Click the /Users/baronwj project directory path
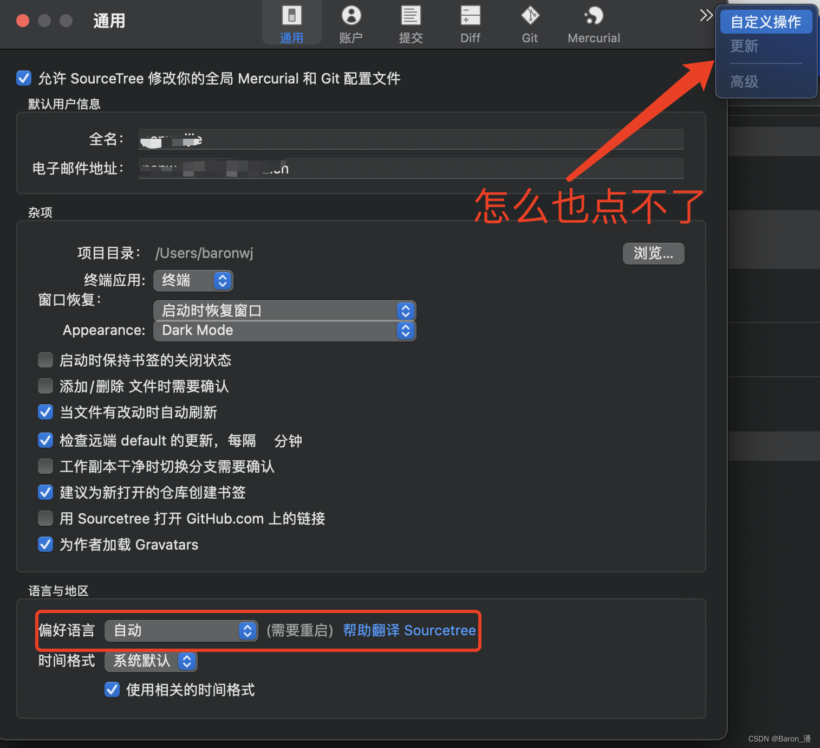 [204, 253]
